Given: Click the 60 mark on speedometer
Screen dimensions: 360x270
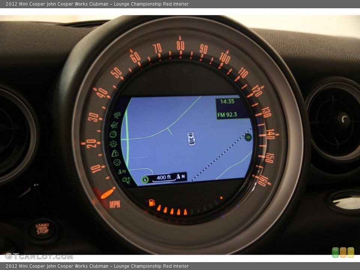Looking at the screenshot, I should pos(135,57).
